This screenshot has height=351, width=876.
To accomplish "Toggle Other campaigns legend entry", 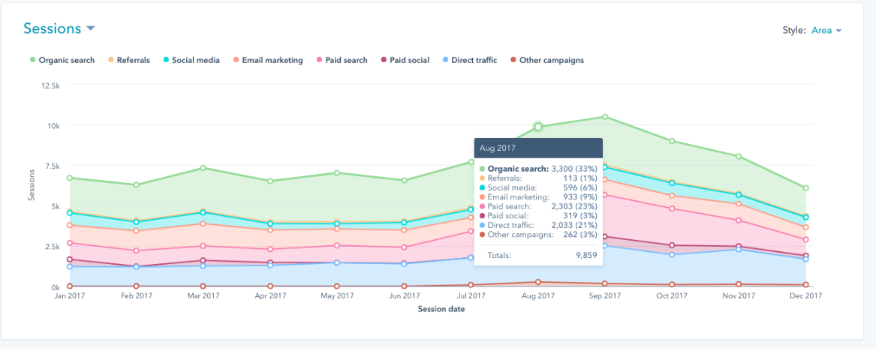I will tap(546, 60).
